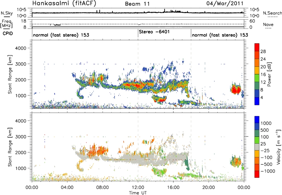Screen dimensions: 282x195
Task: Click the '1000' tick on the velocity panel
Action: click(x=20, y=168)
